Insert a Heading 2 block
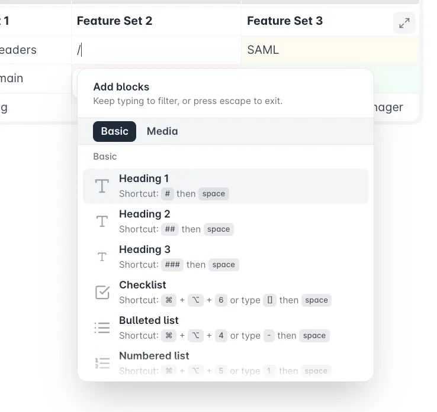The width and height of the screenshot is (437, 412). coord(226,222)
